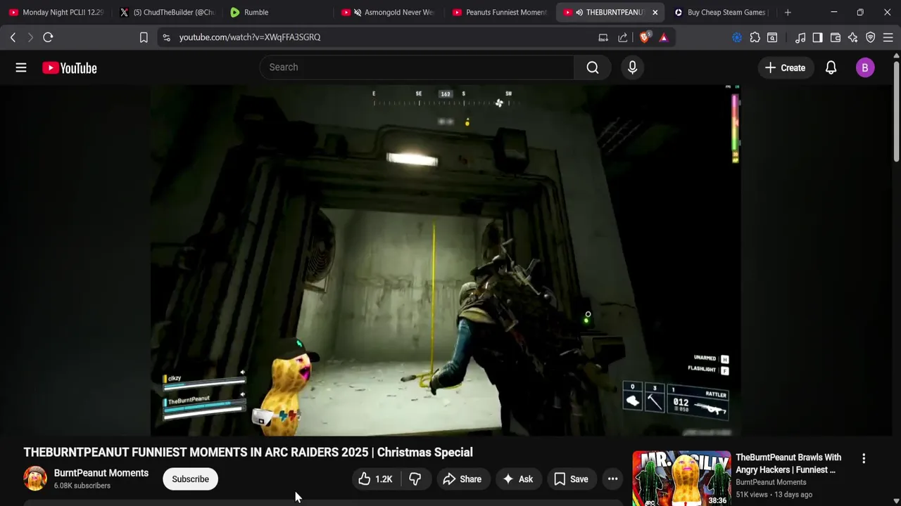Go back to the previous page

point(13,37)
